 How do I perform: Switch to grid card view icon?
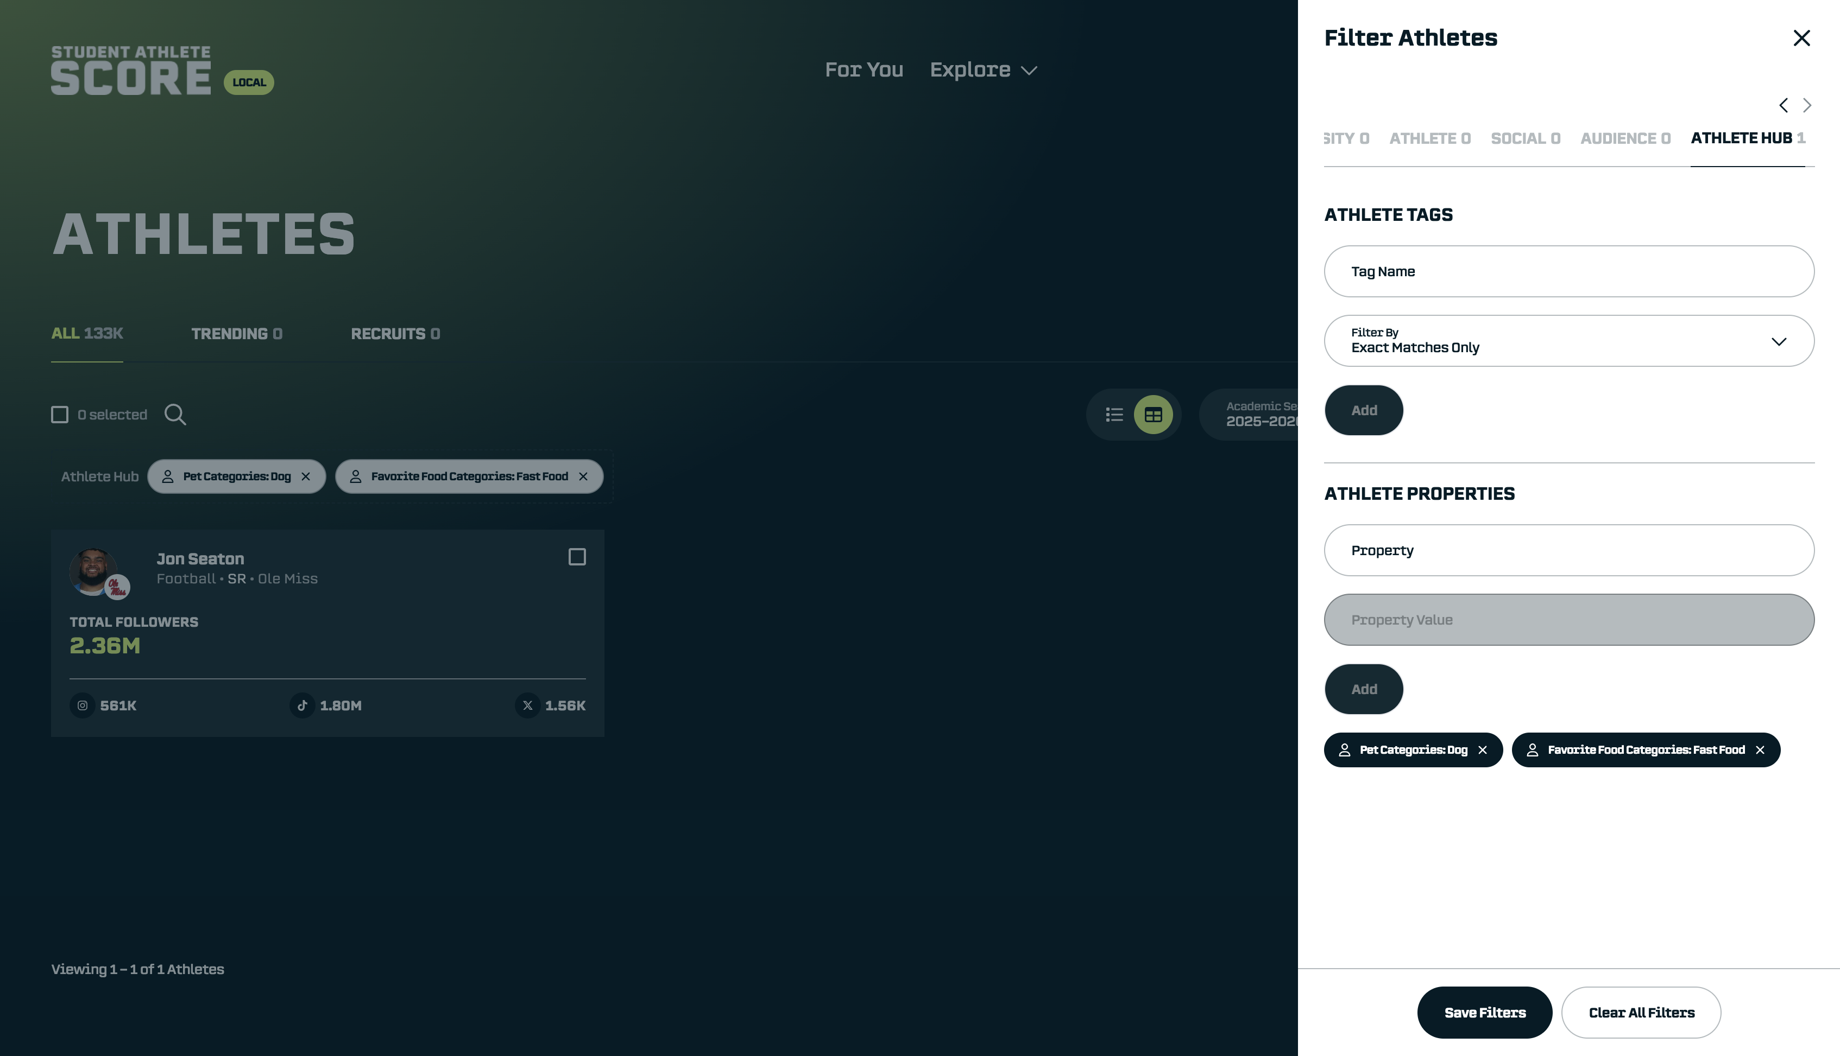pos(1152,414)
